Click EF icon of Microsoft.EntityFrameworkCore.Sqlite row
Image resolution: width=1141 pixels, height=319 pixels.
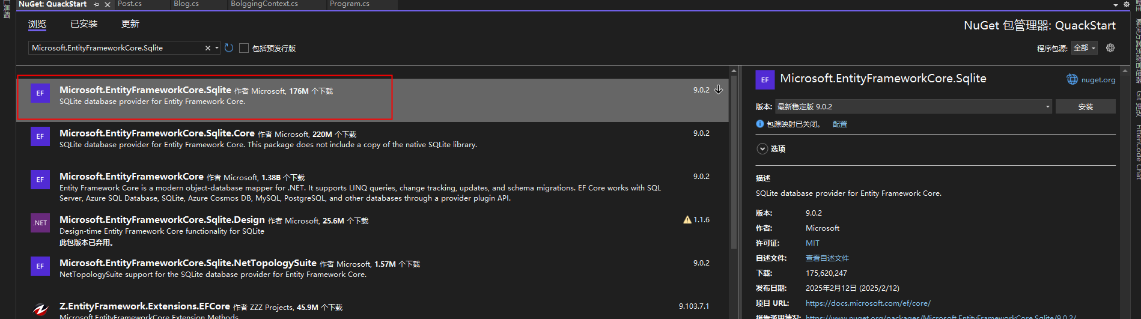click(x=40, y=93)
